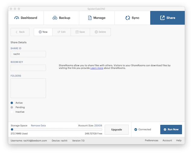
Task: Click the floppy icon on Save
Action: pyautogui.click(x=77, y=32)
